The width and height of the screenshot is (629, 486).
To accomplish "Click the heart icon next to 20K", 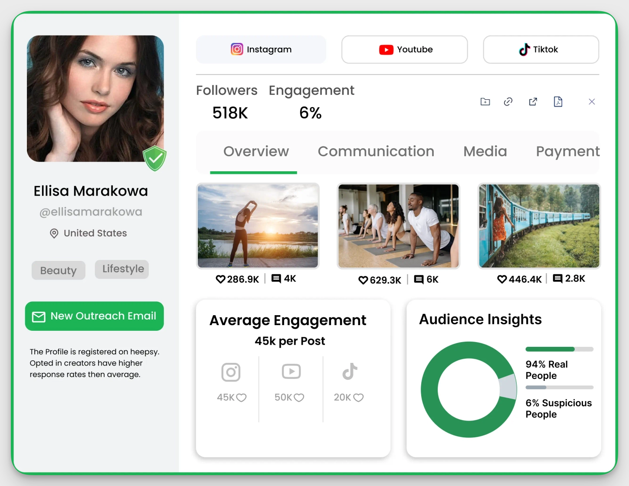I will [359, 398].
